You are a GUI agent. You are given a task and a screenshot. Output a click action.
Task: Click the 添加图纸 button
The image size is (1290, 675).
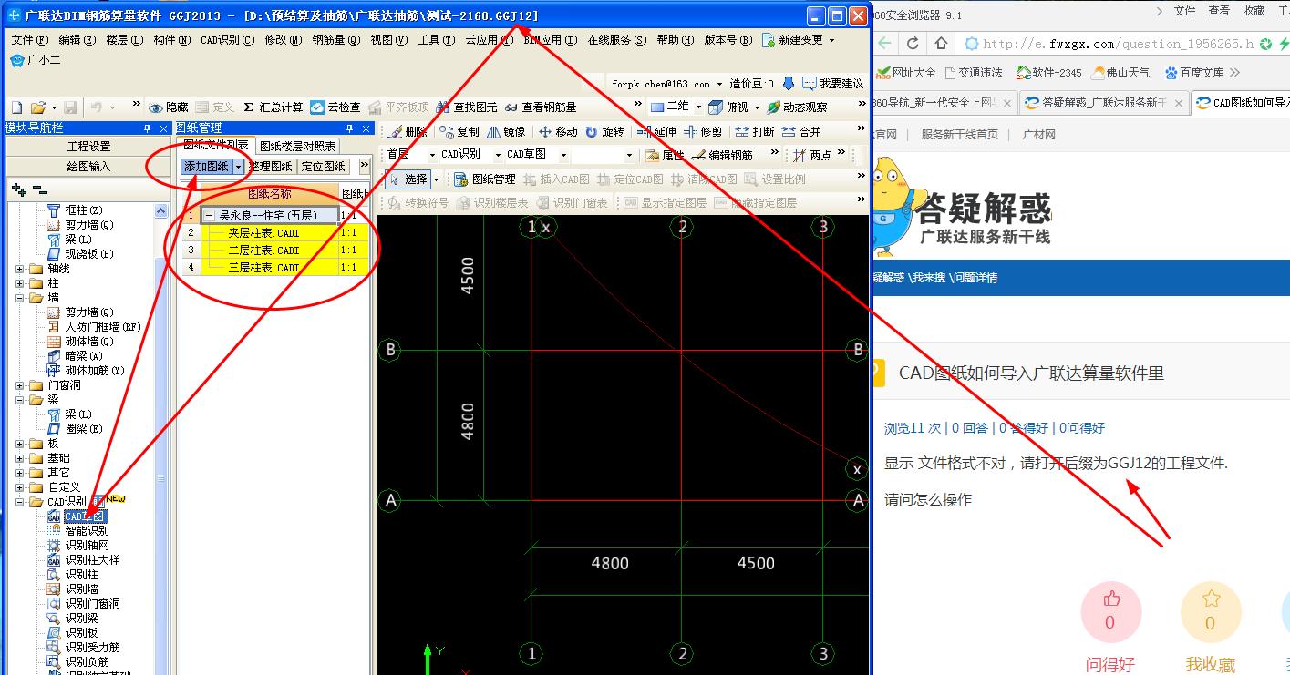pyautogui.click(x=206, y=167)
